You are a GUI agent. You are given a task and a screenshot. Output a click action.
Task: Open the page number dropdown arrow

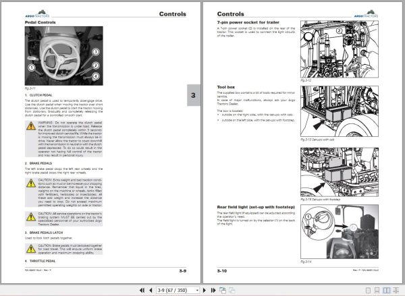point(197,291)
